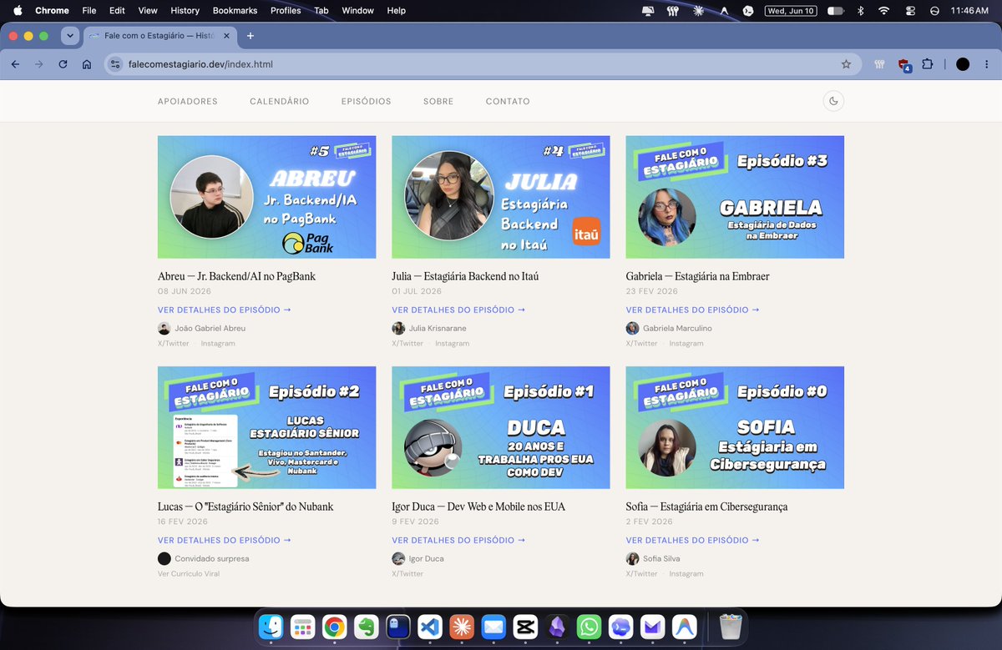This screenshot has height=650, width=1002.
Task: Open CapCut from the Dock
Action: click(x=525, y=627)
